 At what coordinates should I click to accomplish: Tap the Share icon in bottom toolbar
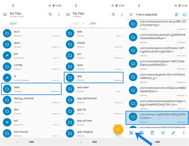tap(163, 133)
